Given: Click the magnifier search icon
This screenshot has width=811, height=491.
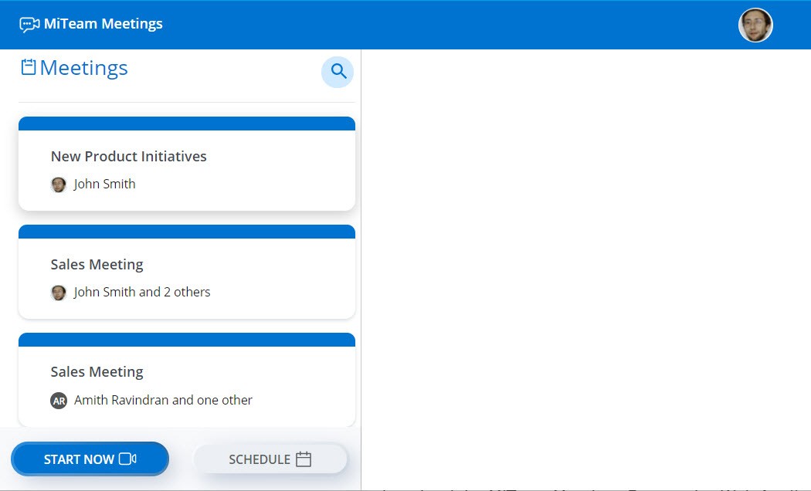Looking at the screenshot, I should [x=338, y=72].
